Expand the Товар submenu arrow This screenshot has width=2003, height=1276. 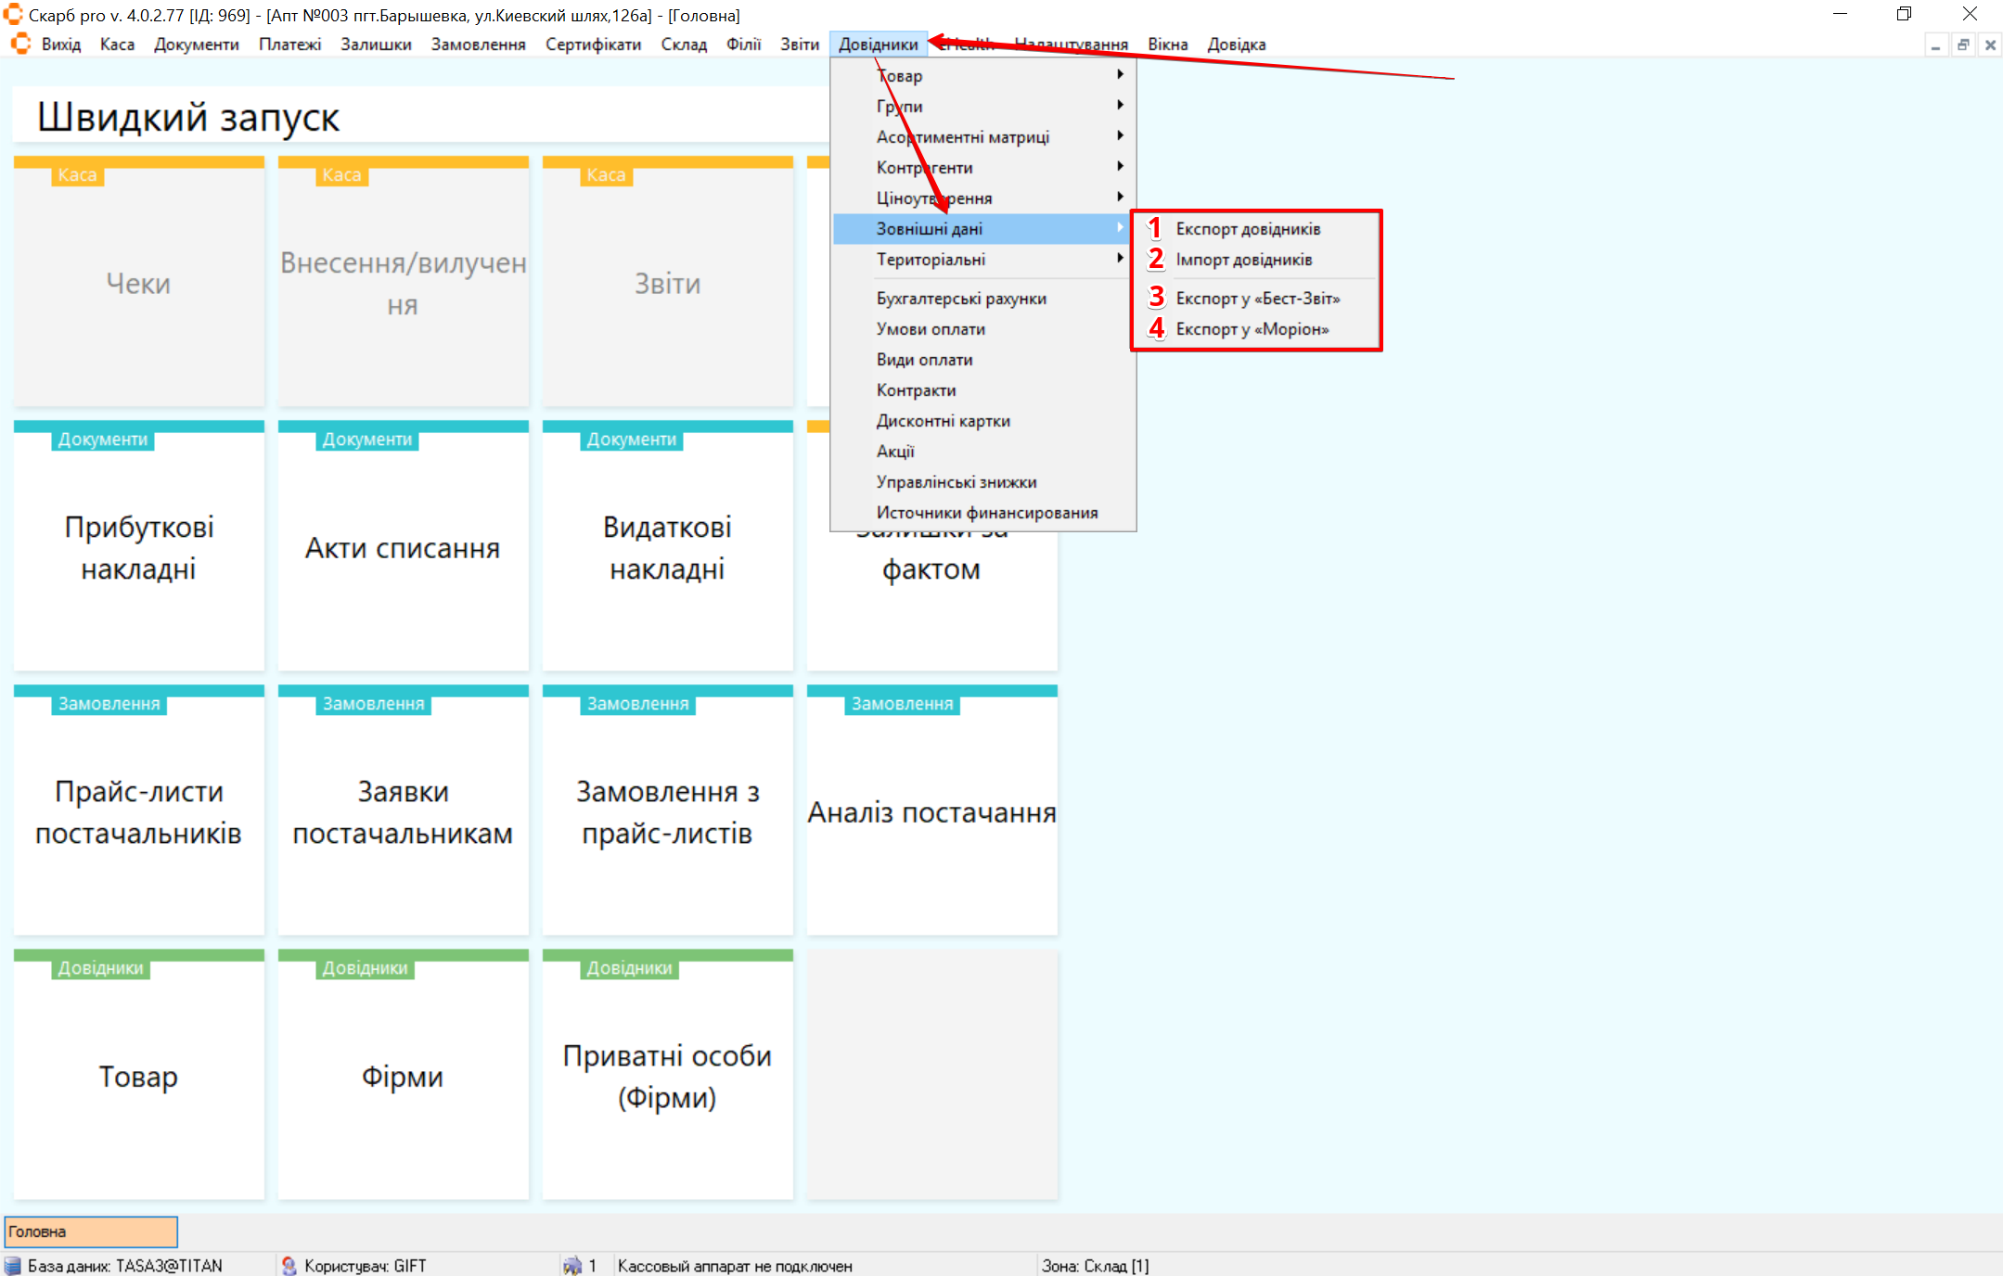tap(1120, 74)
